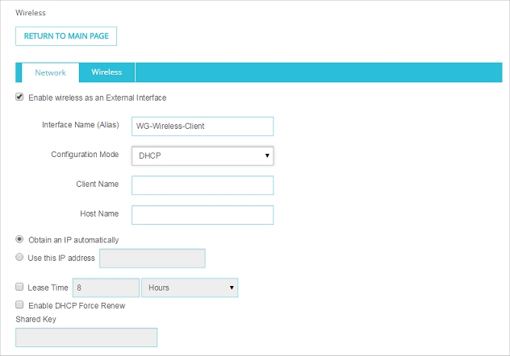
Task: Open the Configuration Mode dropdown
Action: click(x=203, y=155)
